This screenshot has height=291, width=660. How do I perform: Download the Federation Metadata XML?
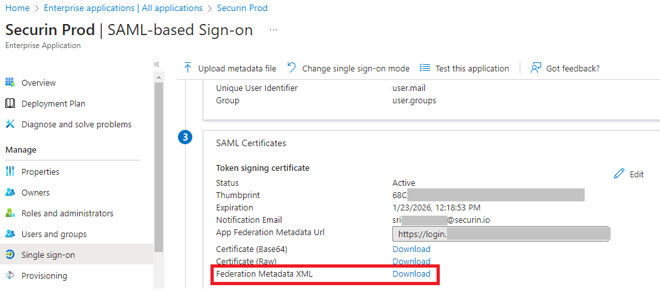(x=411, y=273)
